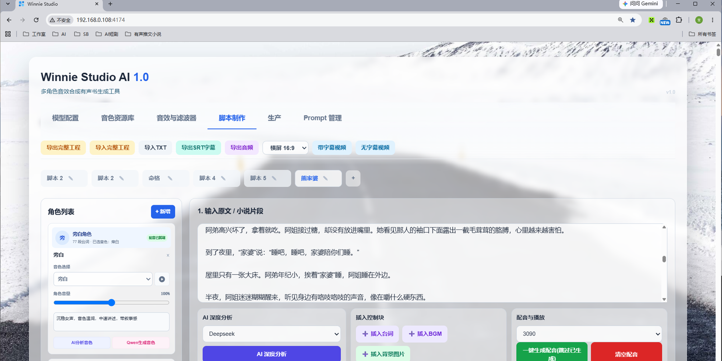Close the 旁白 detail panel with the x
The image size is (722, 361).
168,255
